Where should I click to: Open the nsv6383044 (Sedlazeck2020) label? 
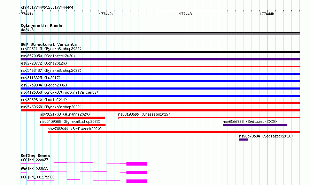pos(75,129)
